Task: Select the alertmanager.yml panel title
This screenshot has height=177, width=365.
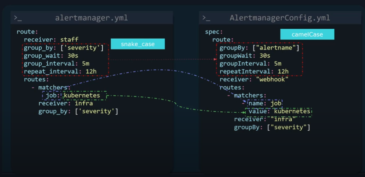Action: click(x=91, y=18)
